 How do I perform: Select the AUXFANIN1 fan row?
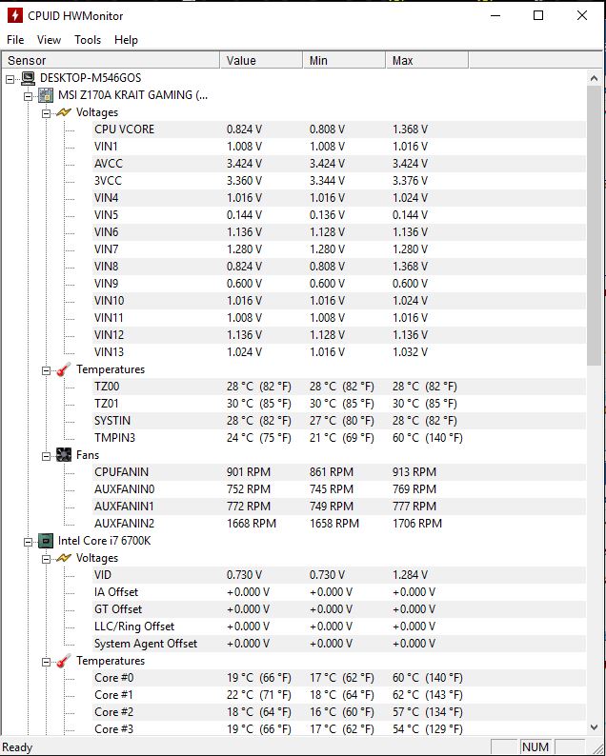pos(339,507)
